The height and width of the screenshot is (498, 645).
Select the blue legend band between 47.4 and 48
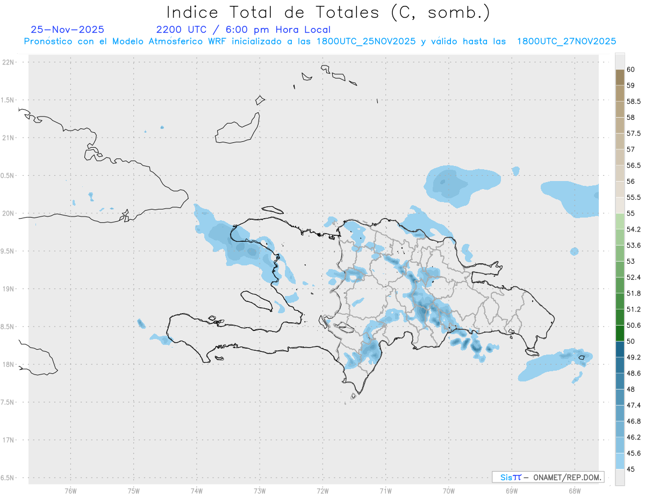[x=620, y=398]
